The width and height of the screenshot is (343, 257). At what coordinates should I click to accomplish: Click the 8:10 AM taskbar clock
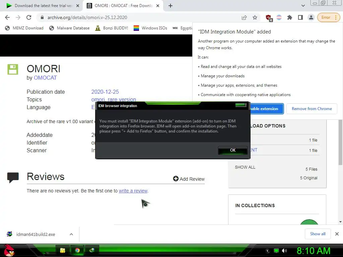pyautogui.click(x=313, y=251)
